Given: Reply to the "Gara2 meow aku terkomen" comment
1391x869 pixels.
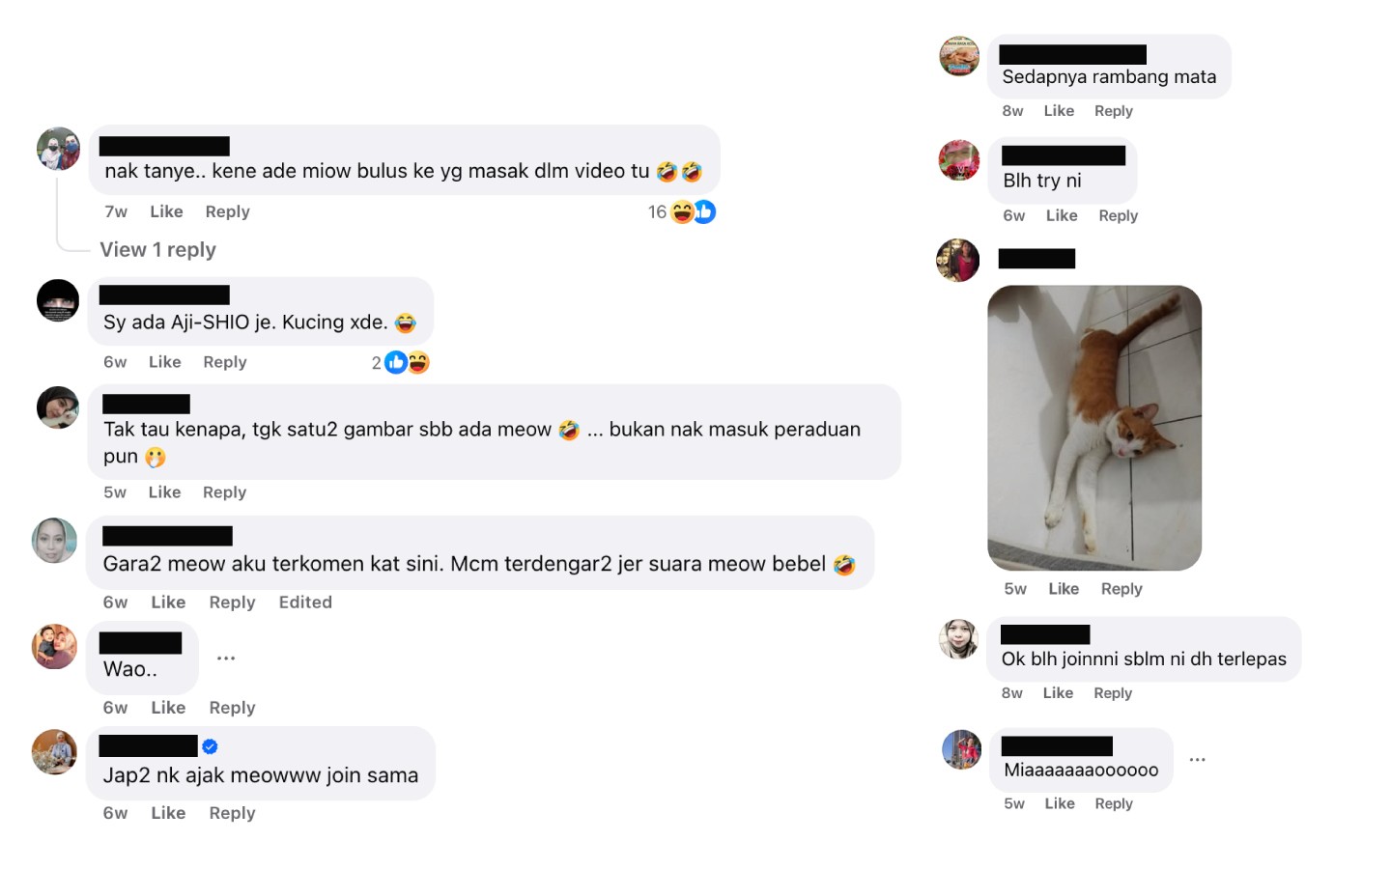Looking at the screenshot, I should click(x=232, y=603).
